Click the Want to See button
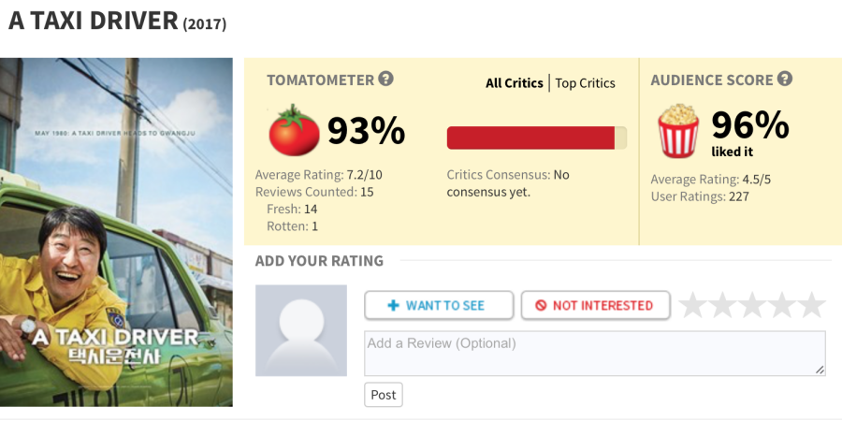842x421 pixels. pyautogui.click(x=439, y=305)
